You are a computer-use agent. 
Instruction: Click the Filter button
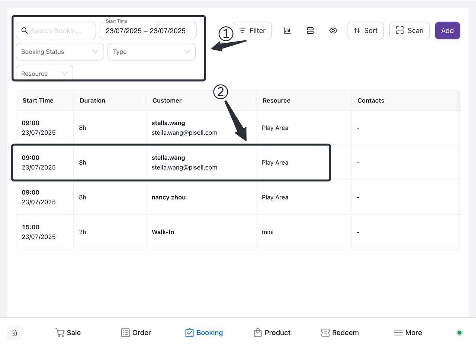[x=252, y=31]
